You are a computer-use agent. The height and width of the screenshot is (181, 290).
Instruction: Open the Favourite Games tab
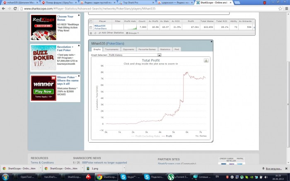pos(147,50)
